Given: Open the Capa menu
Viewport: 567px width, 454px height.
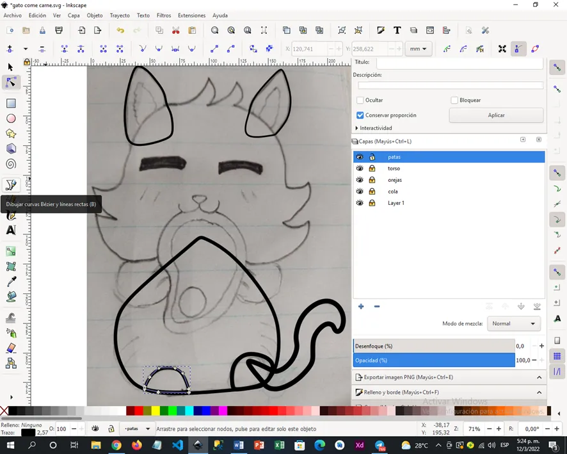Looking at the screenshot, I should [x=74, y=15].
